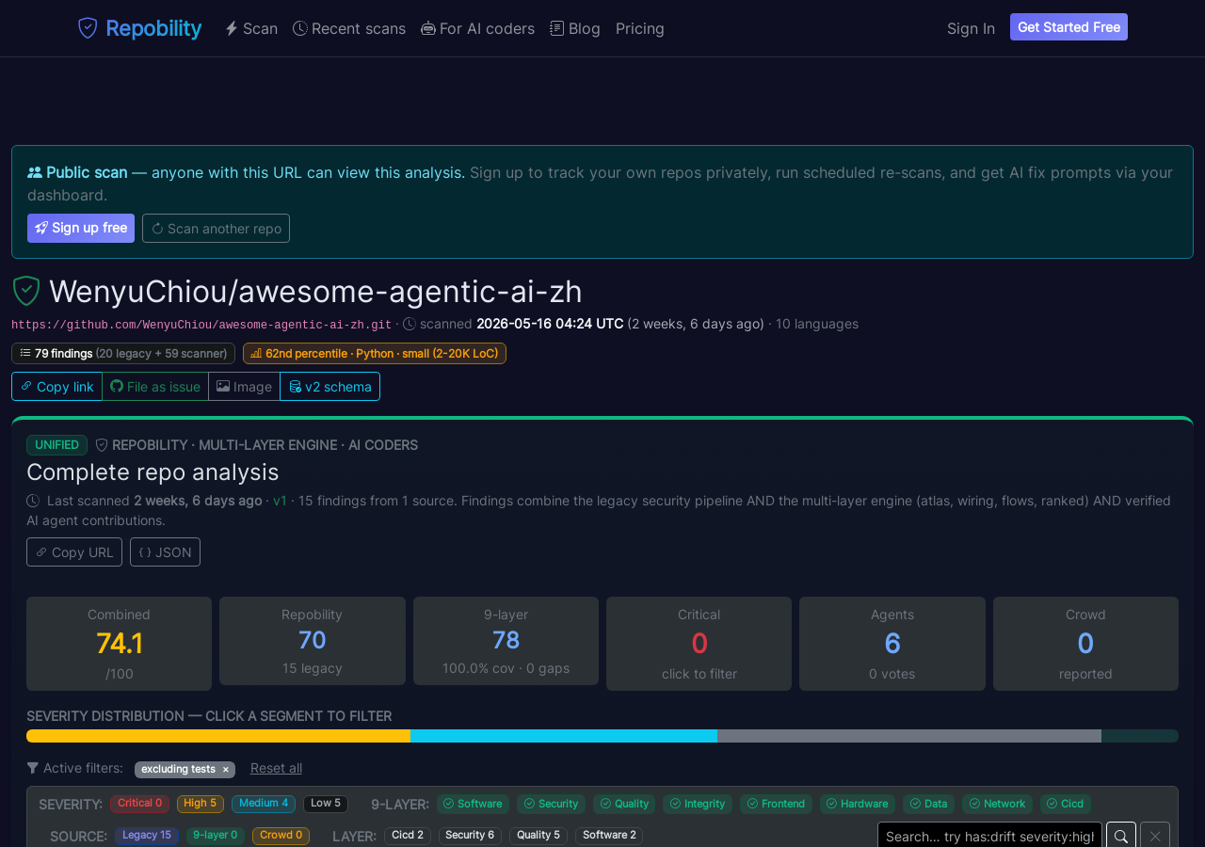The image size is (1205, 847).
Task: Click the people icon beside Public scan
Action: point(35,172)
